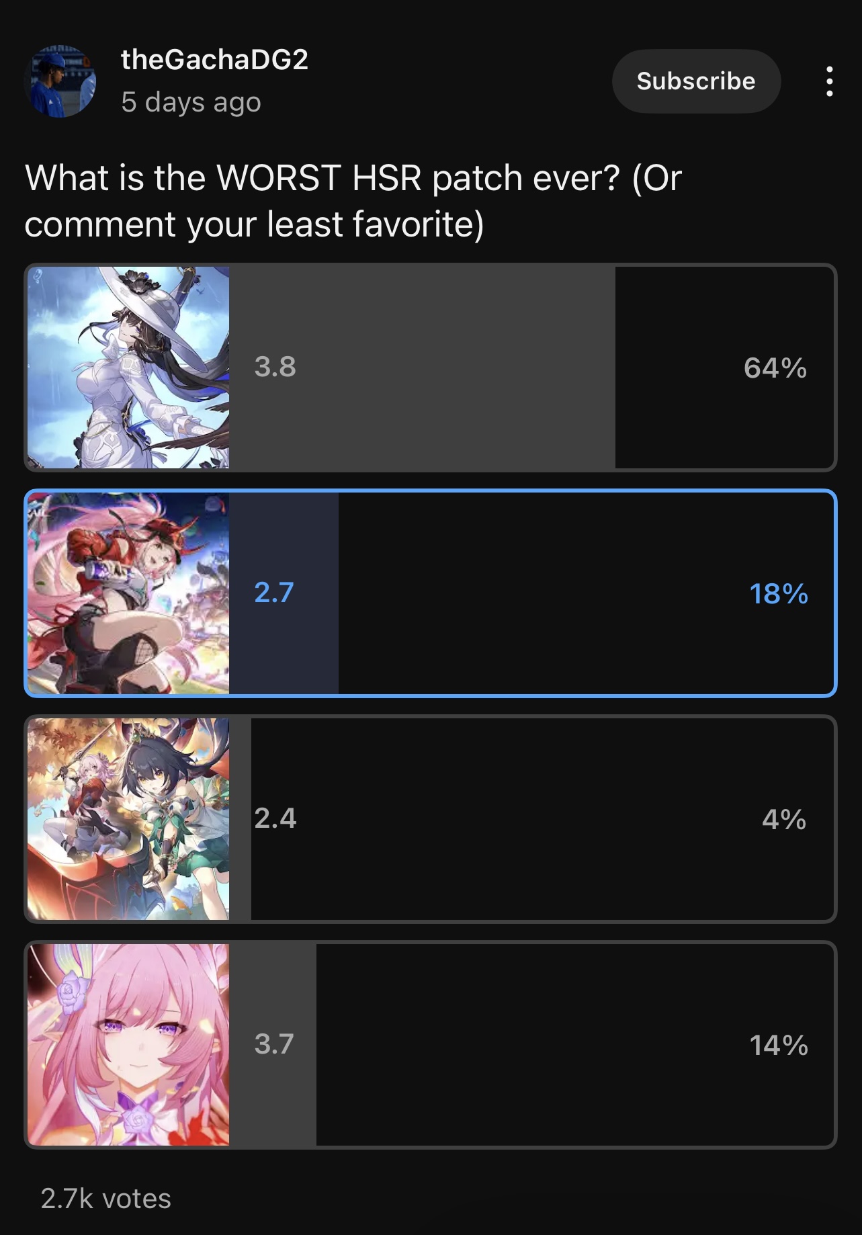Click the highlighted 18% result
The image size is (862, 1235).
coord(779,594)
